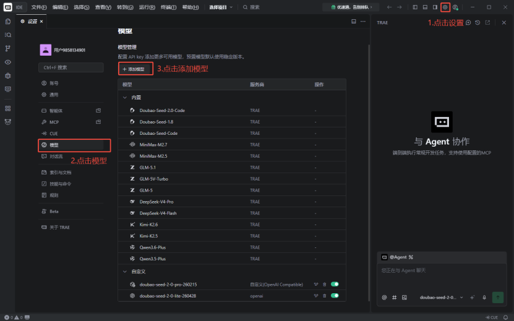Viewport: 514px width, 321px height.
Task: Click the image attach icon in chat input
Action: point(405,297)
